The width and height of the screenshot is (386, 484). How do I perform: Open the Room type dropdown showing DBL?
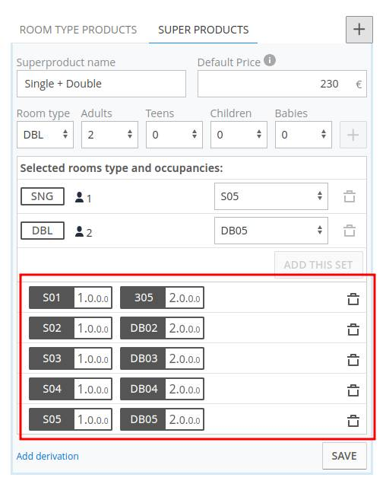click(x=45, y=135)
